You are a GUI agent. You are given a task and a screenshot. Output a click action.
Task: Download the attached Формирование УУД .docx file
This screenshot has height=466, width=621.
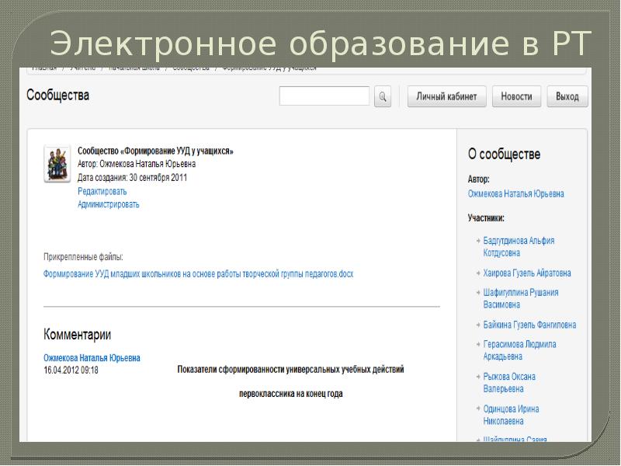click(x=198, y=274)
